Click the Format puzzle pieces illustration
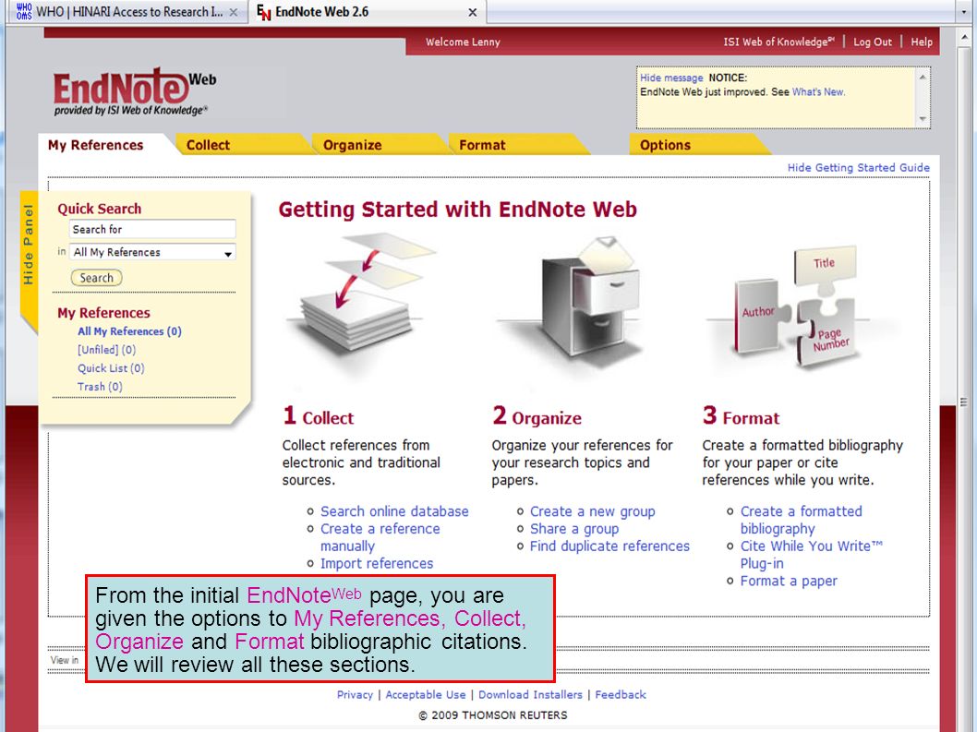Screen dimensions: 977x732 point(798,308)
